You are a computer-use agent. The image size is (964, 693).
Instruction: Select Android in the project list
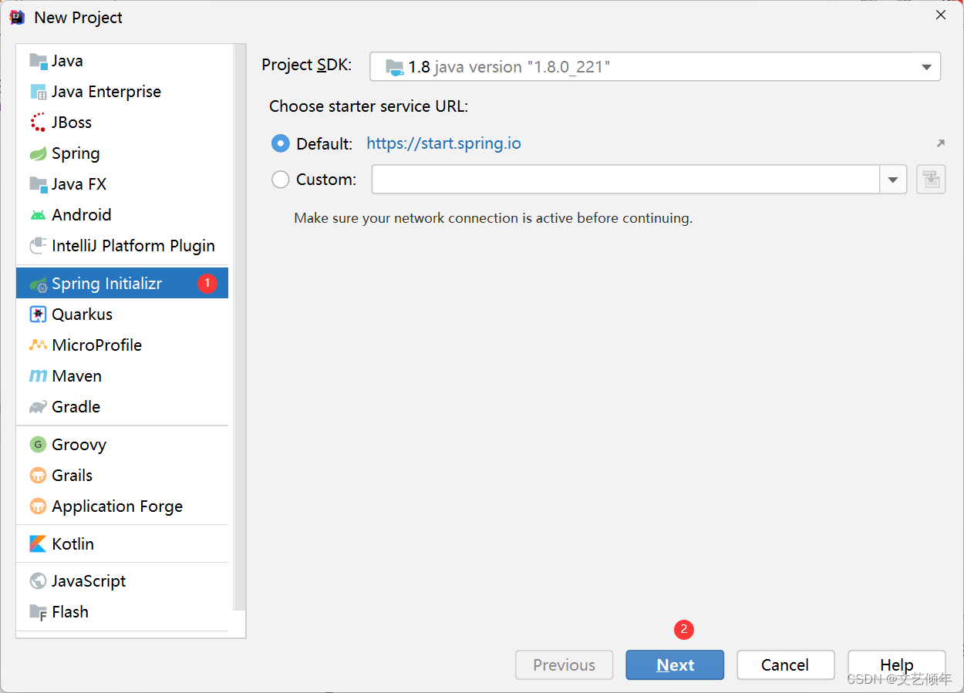pos(122,215)
